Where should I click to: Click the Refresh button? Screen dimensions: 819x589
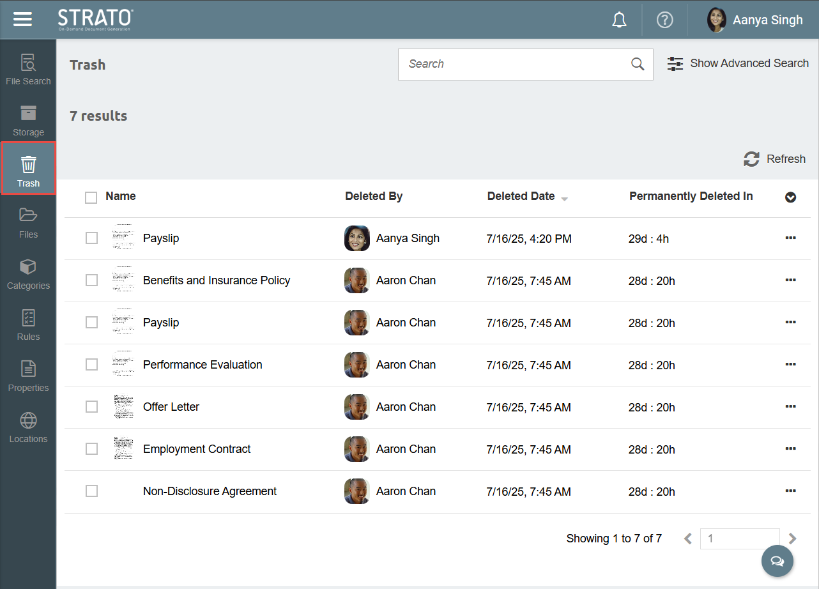click(774, 159)
